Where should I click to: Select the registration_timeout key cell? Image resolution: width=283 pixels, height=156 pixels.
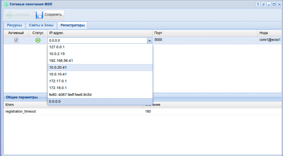pyautogui.click(x=73, y=111)
